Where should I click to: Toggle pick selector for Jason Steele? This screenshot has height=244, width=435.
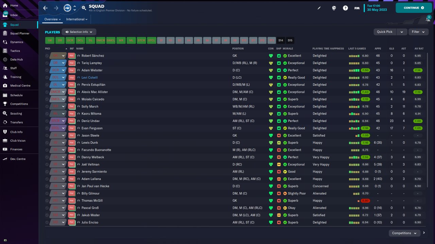(x=47, y=136)
